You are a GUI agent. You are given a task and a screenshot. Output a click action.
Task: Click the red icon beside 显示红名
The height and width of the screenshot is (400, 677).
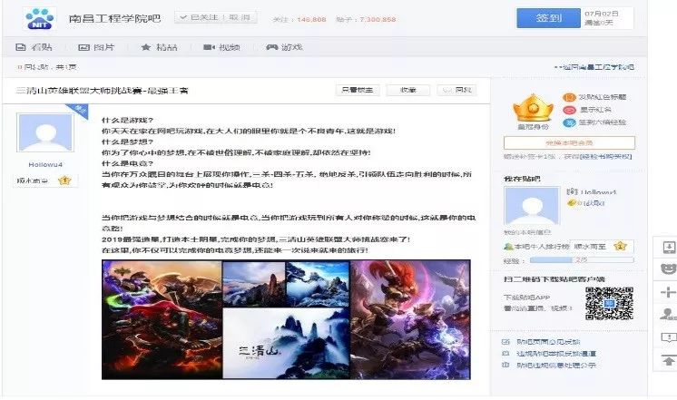[x=570, y=110]
